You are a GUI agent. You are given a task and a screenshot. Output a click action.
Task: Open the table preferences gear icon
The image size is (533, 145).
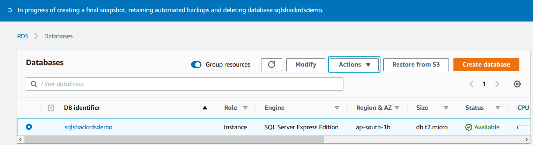coord(517,84)
